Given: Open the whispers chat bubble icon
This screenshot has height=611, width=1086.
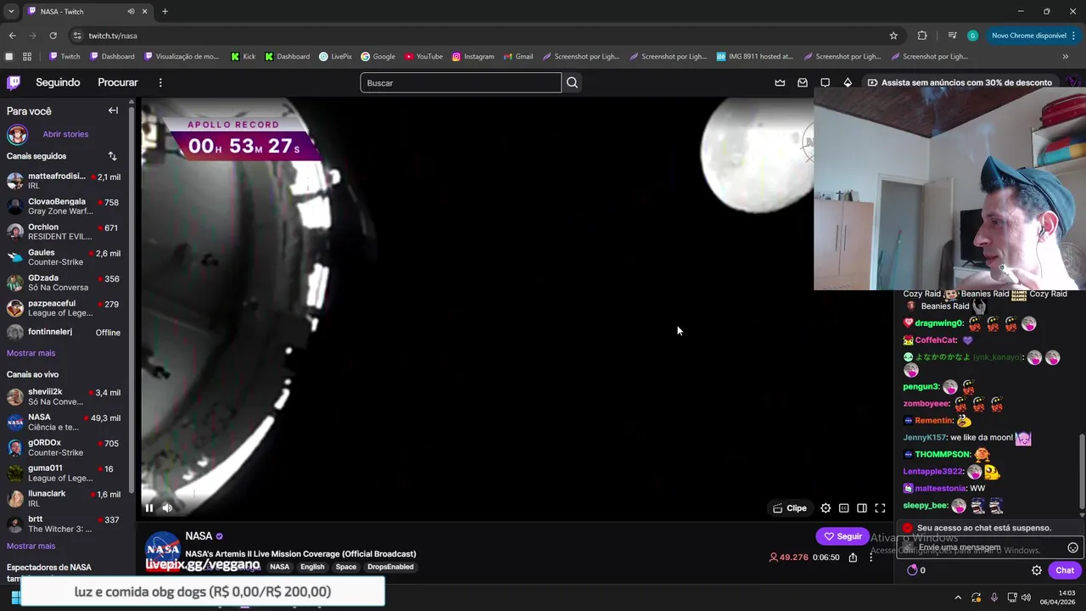Looking at the screenshot, I should (825, 82).
